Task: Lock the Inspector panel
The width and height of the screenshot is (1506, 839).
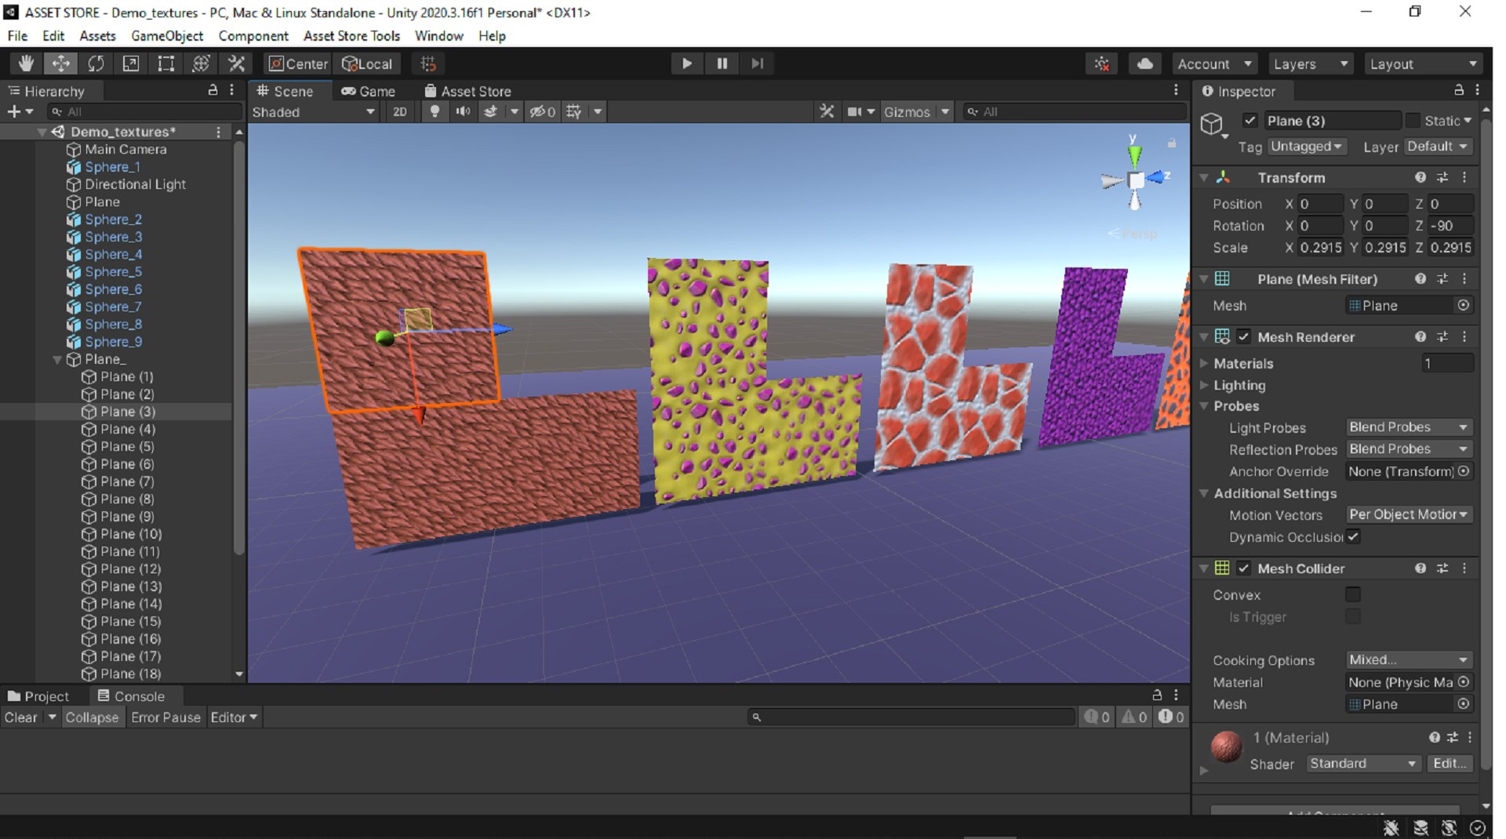Action: pos(1459,90)
